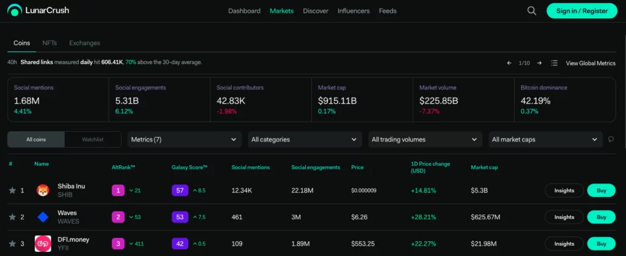This screenshot has width=626, height=256.
Task: Click the reset filters icon beside market caps
Action: [611, 140]
